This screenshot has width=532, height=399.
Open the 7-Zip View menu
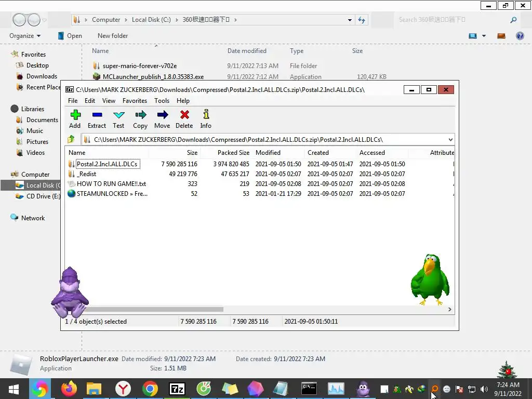[x=109, y=101]
